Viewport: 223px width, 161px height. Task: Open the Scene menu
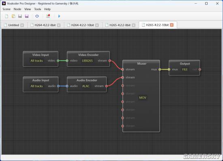click(x=6, y=9)
